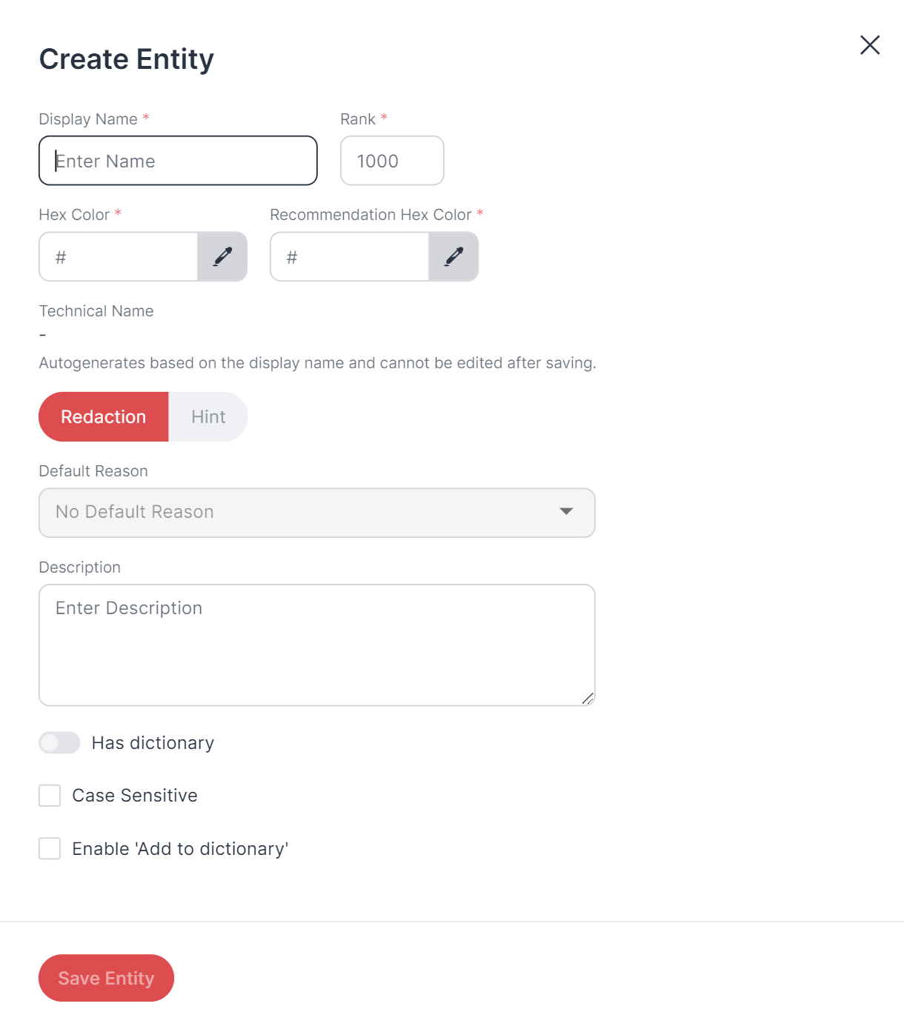This screenshot has width=904, height=1029.
Task: Focus the Display Name input field
Action: tap(178, 161)
